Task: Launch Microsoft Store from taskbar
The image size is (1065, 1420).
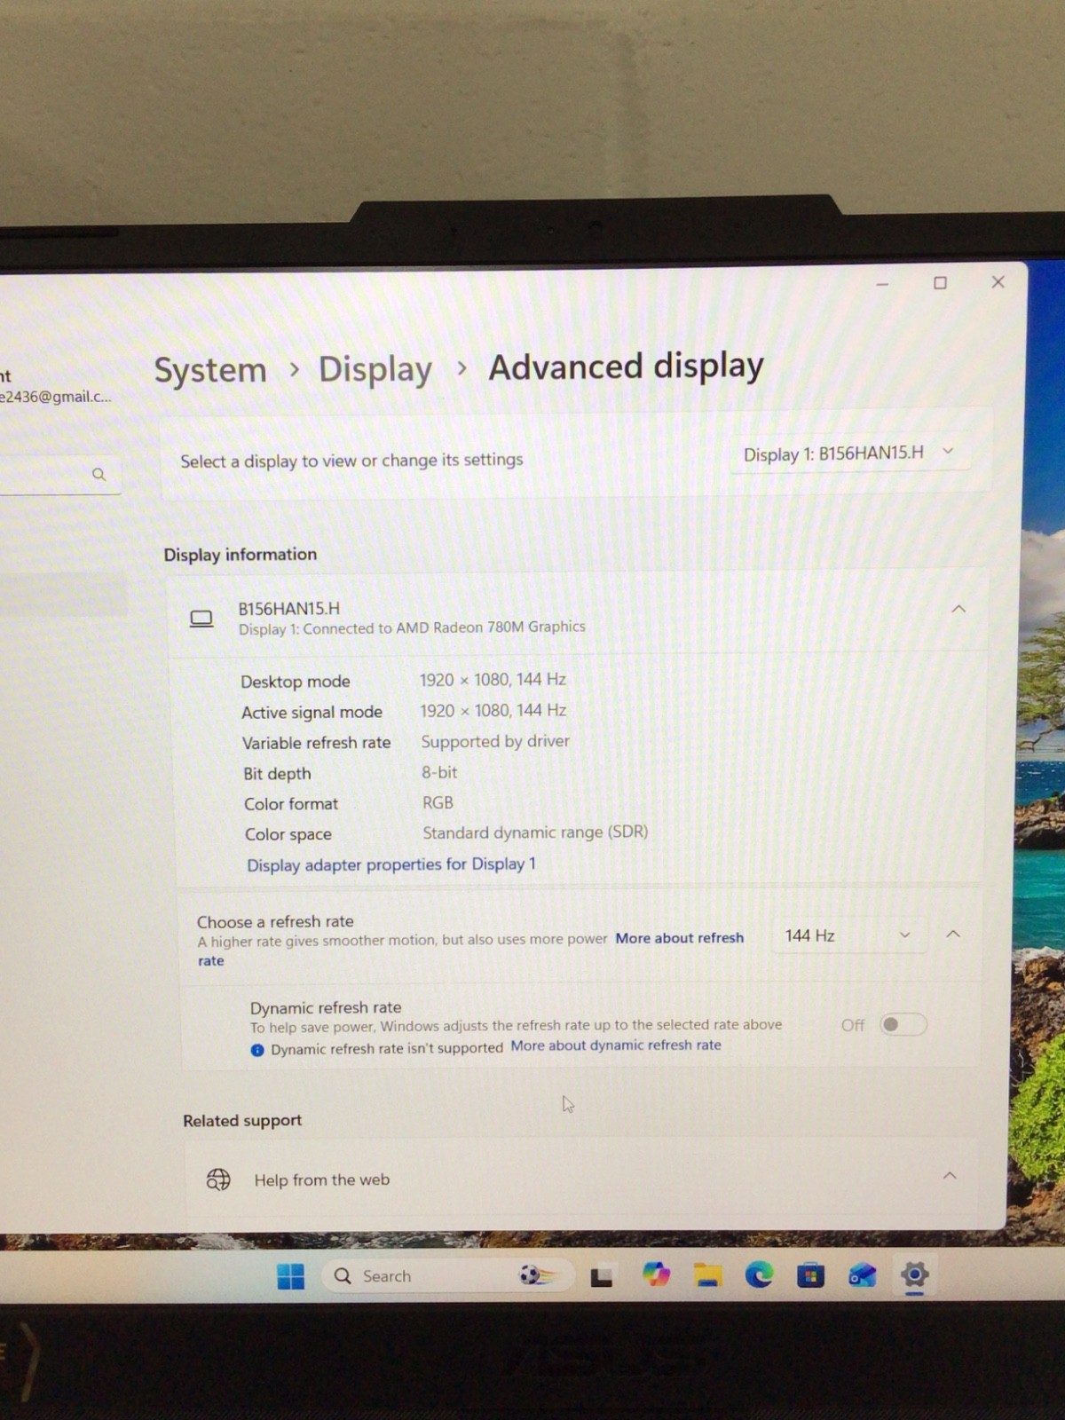Action: tap(810, 1275)
